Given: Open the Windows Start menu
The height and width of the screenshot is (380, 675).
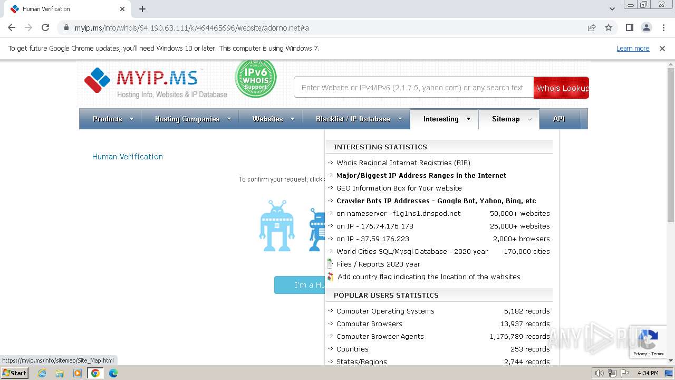Looking at the screenshot, I should point(14,373).
